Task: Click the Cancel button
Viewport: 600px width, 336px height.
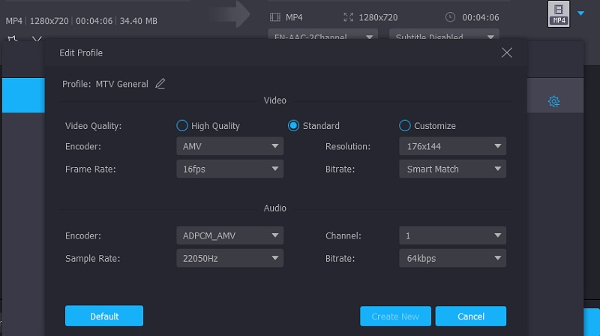Action: pos(470,316)
